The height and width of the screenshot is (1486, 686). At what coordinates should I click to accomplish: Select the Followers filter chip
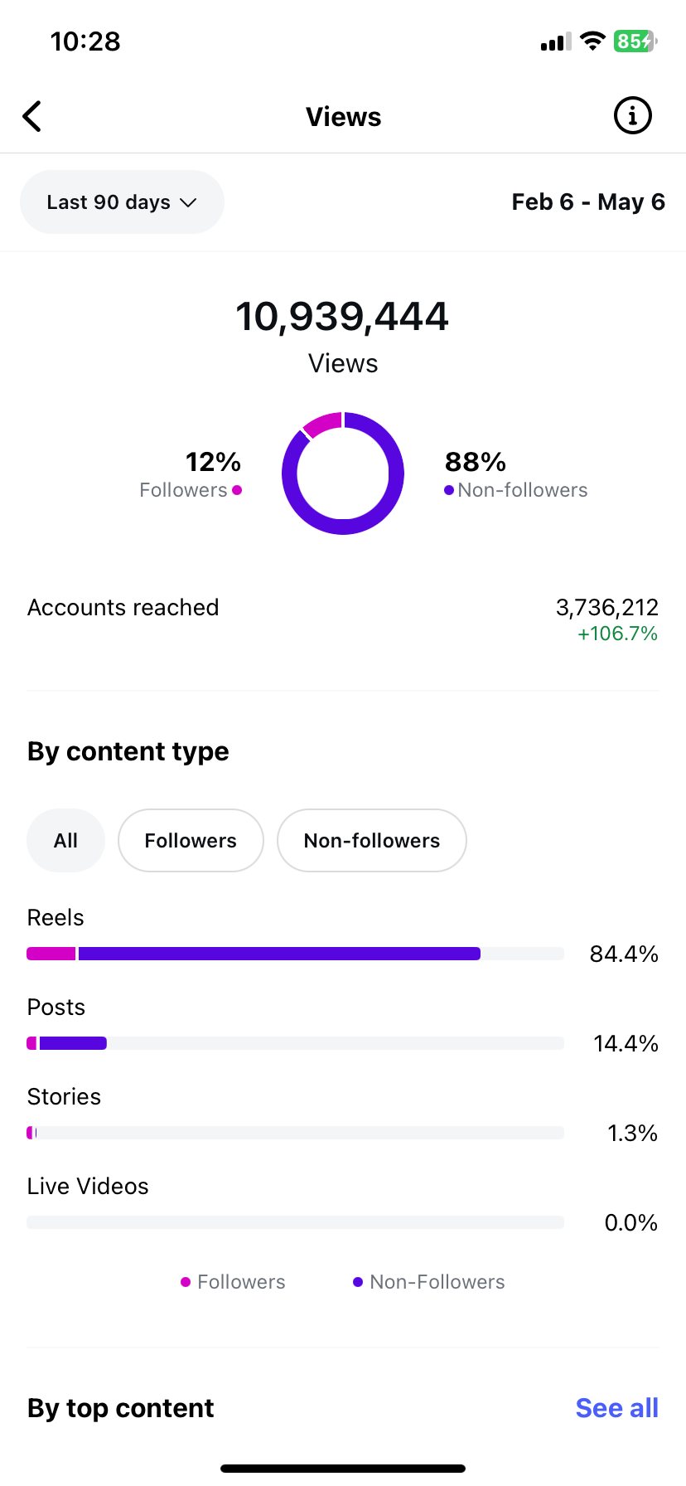191,841
